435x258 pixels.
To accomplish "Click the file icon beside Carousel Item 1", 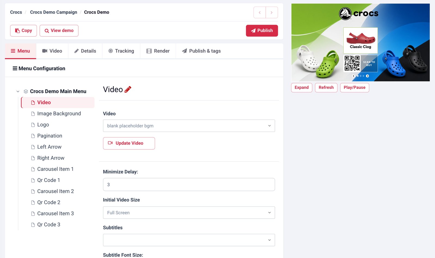I will click(x=33, y=169).
